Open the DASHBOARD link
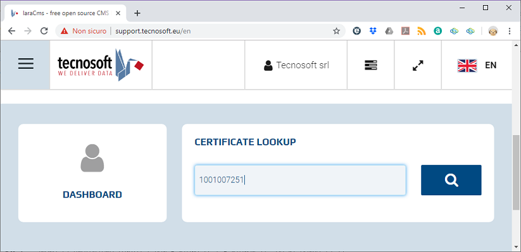 tap(92, 195)
